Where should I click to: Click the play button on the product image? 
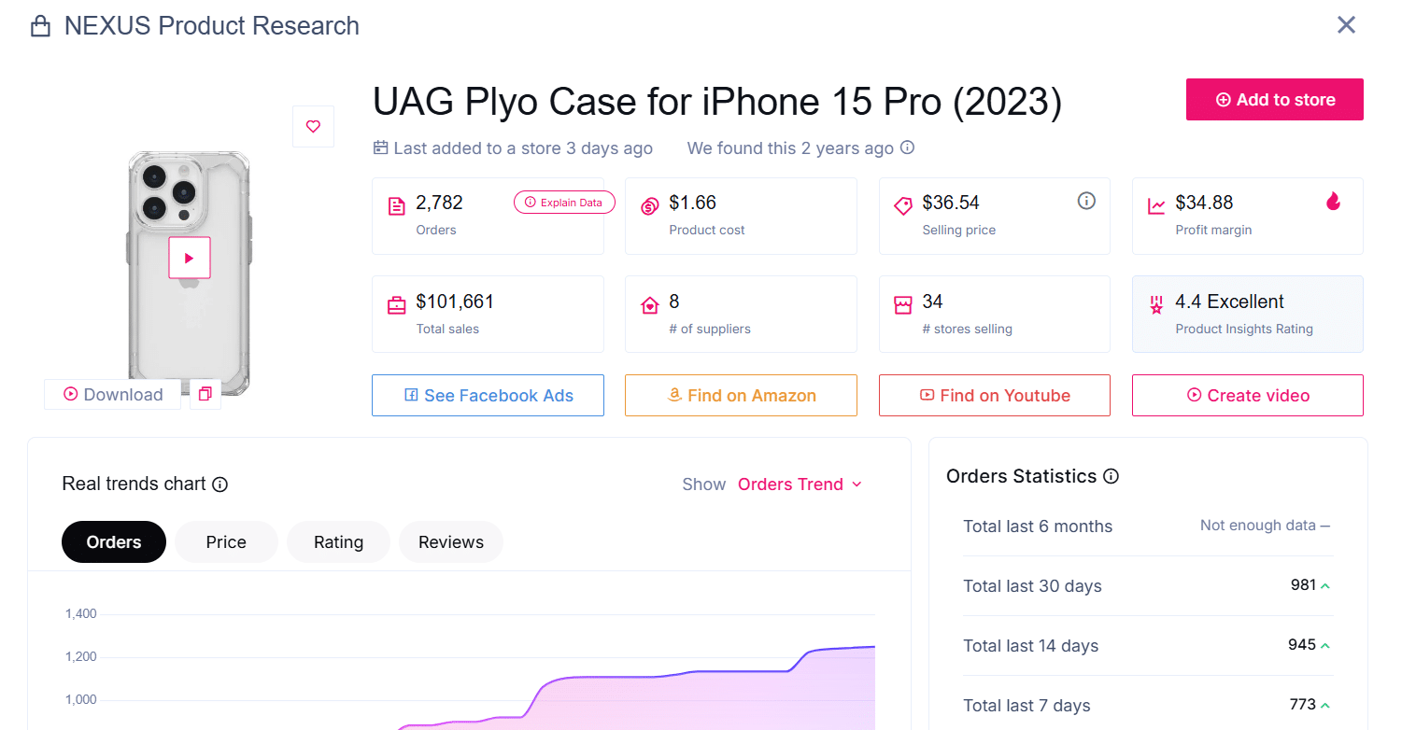tap(190, 258)
